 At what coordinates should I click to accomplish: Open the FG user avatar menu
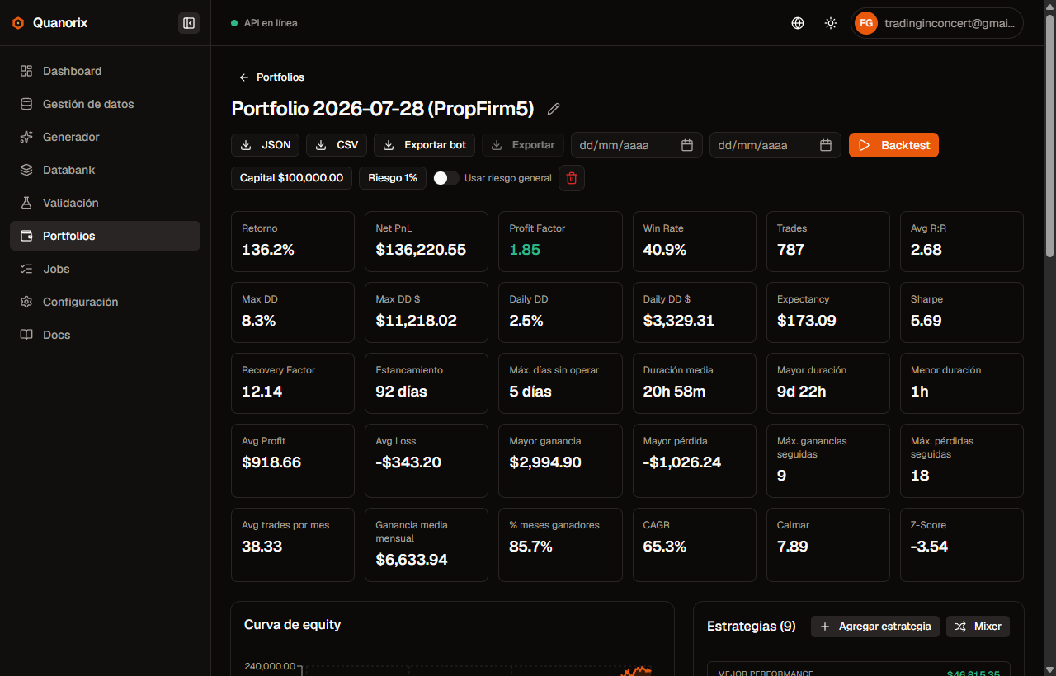pos(866,23)
